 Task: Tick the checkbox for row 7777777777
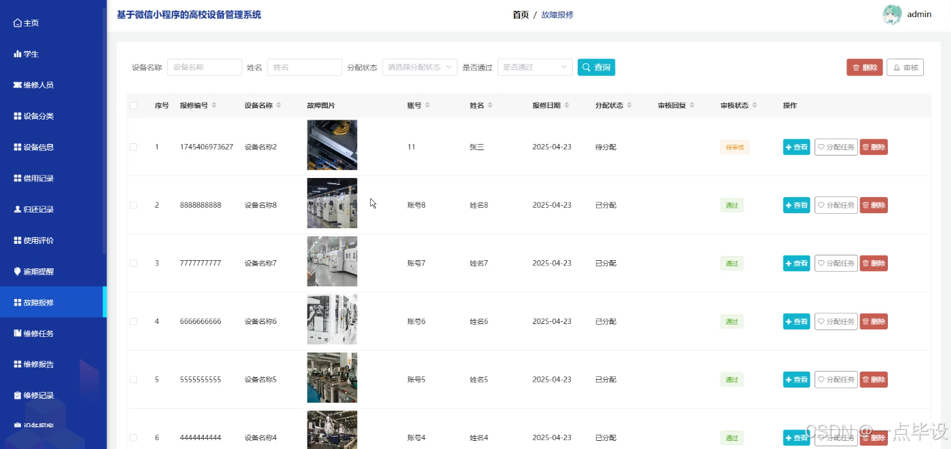[133, 263]
